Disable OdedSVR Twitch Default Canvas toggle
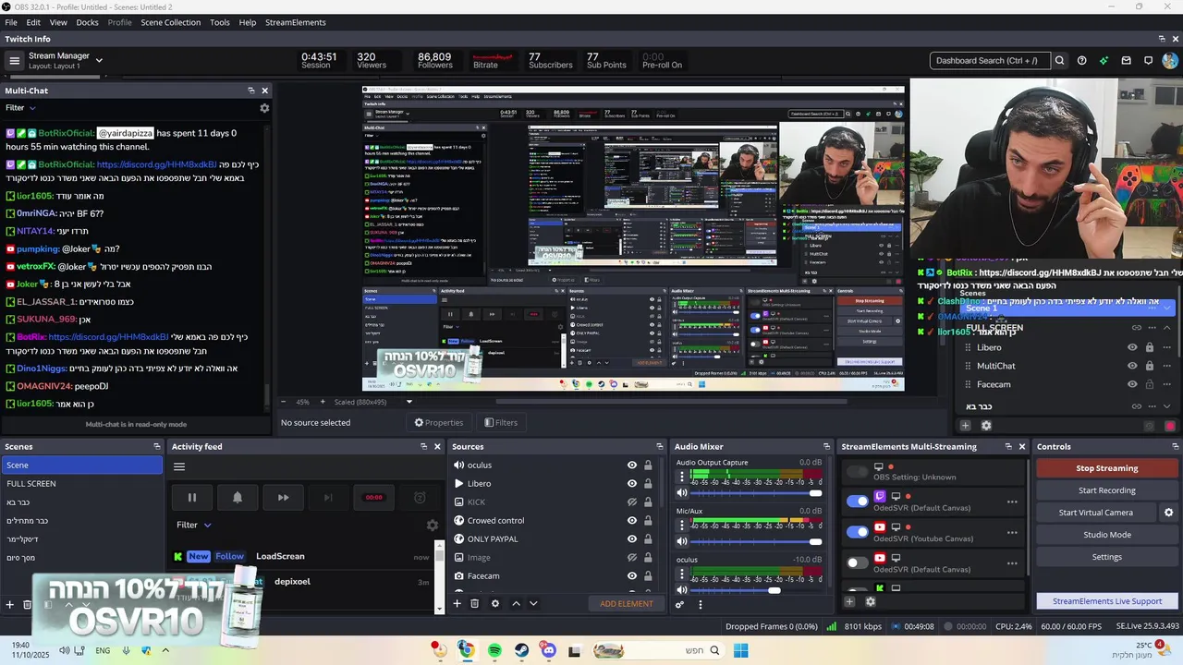Viewport: 1183px width, 665px height. [858, 502]
